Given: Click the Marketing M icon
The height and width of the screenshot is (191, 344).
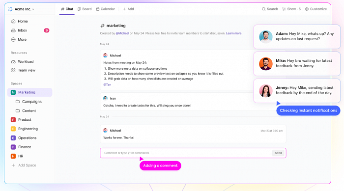Looking at the screenshot, I should [13, 92].
